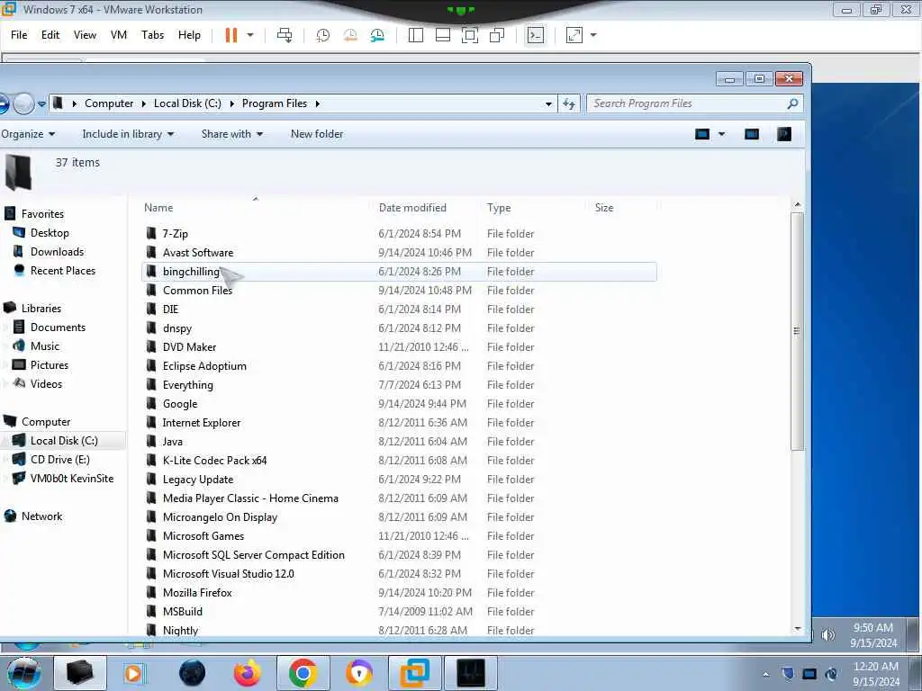
Task: Open Include in library dropdown
Action: click(128, 134)
